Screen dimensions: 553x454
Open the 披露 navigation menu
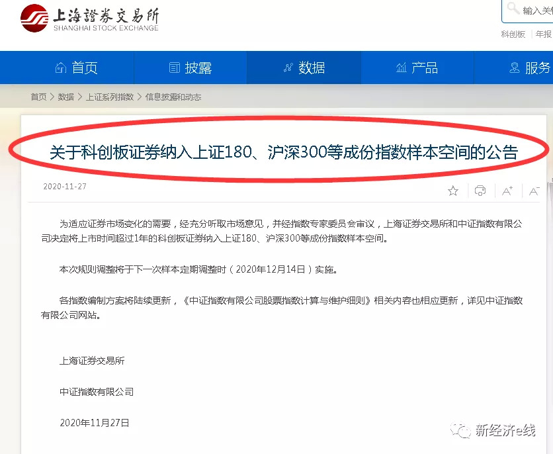tap(191, 68)
